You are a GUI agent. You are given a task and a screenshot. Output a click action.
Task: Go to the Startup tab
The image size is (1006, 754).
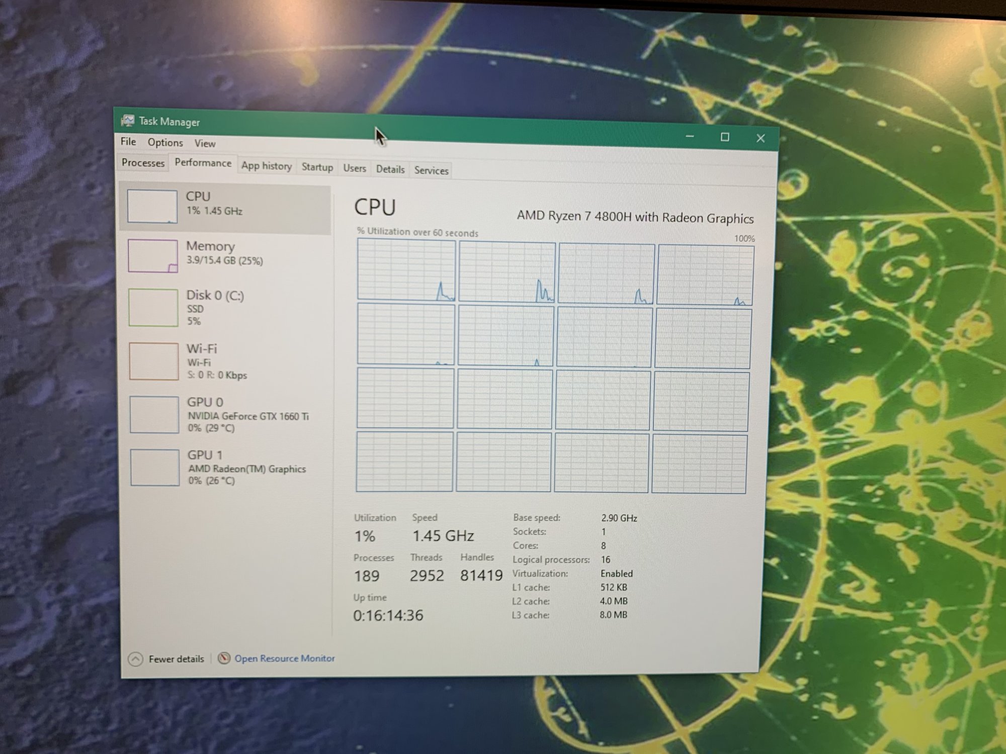(317, 167)
